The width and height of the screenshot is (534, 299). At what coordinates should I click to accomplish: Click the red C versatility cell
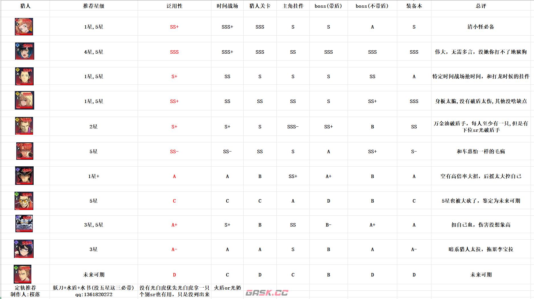pyautogui.click(x=174, y=201)
